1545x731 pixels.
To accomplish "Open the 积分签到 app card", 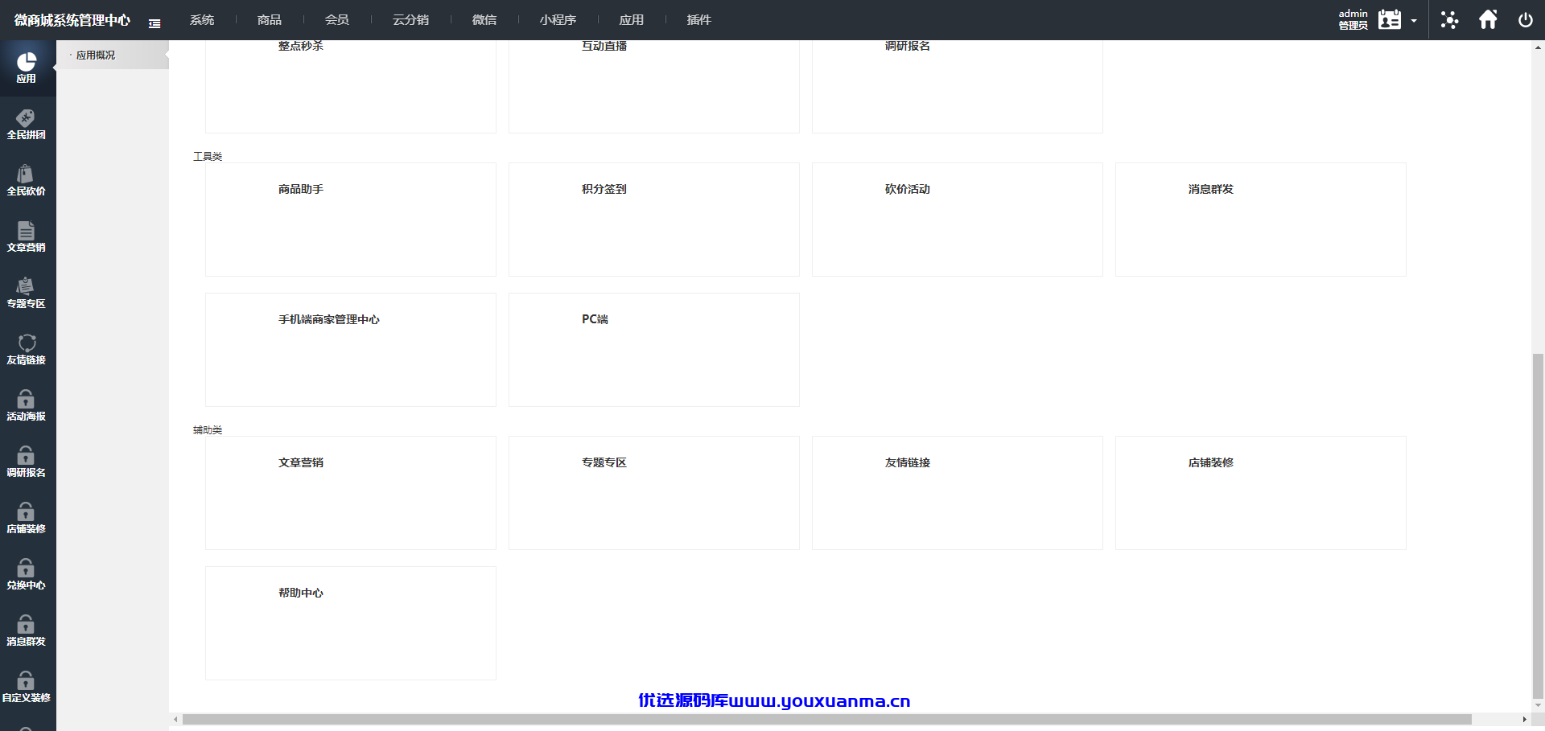I will click(654, 220).
